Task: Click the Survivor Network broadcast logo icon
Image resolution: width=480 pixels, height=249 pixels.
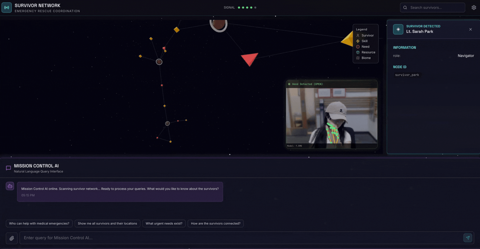Action: tap(7, 8)
